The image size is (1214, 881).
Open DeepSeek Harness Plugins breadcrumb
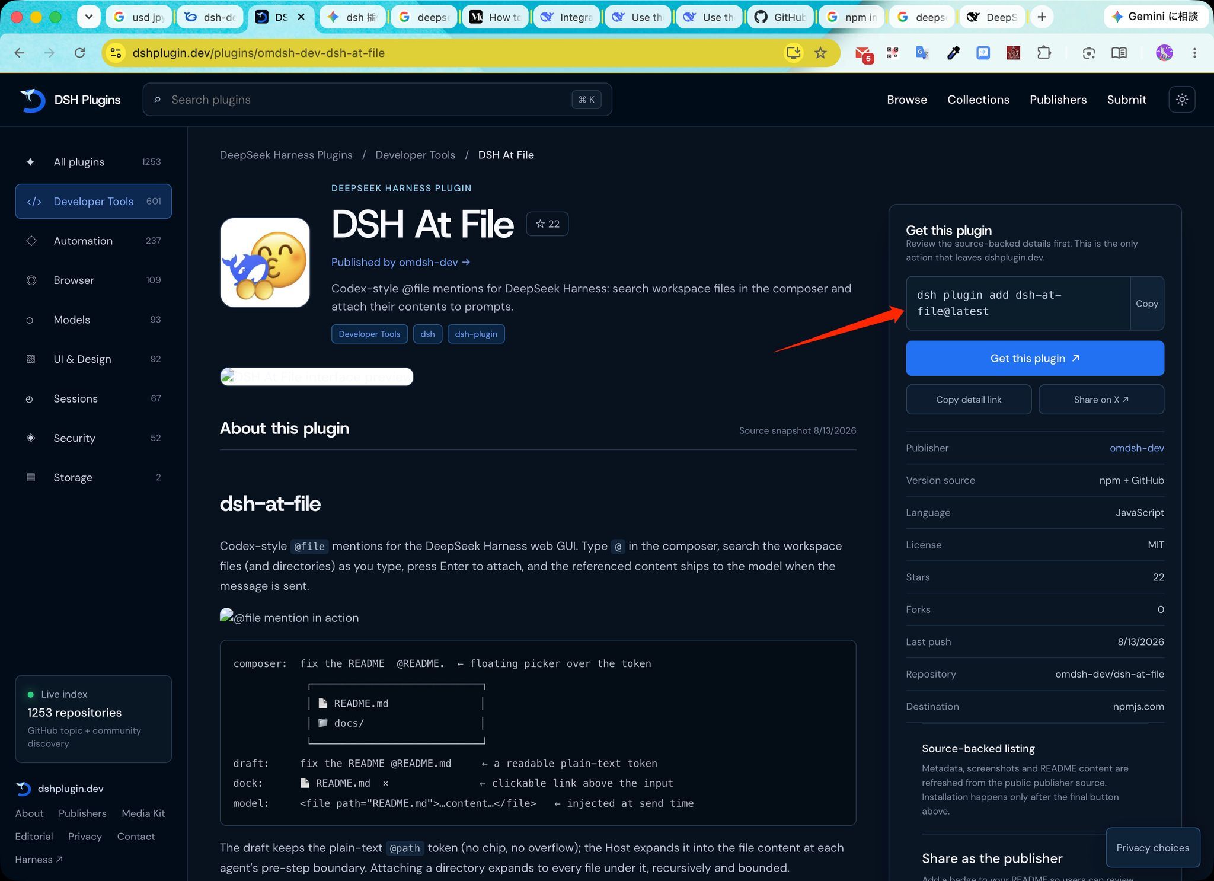click(x=286, y=155)
